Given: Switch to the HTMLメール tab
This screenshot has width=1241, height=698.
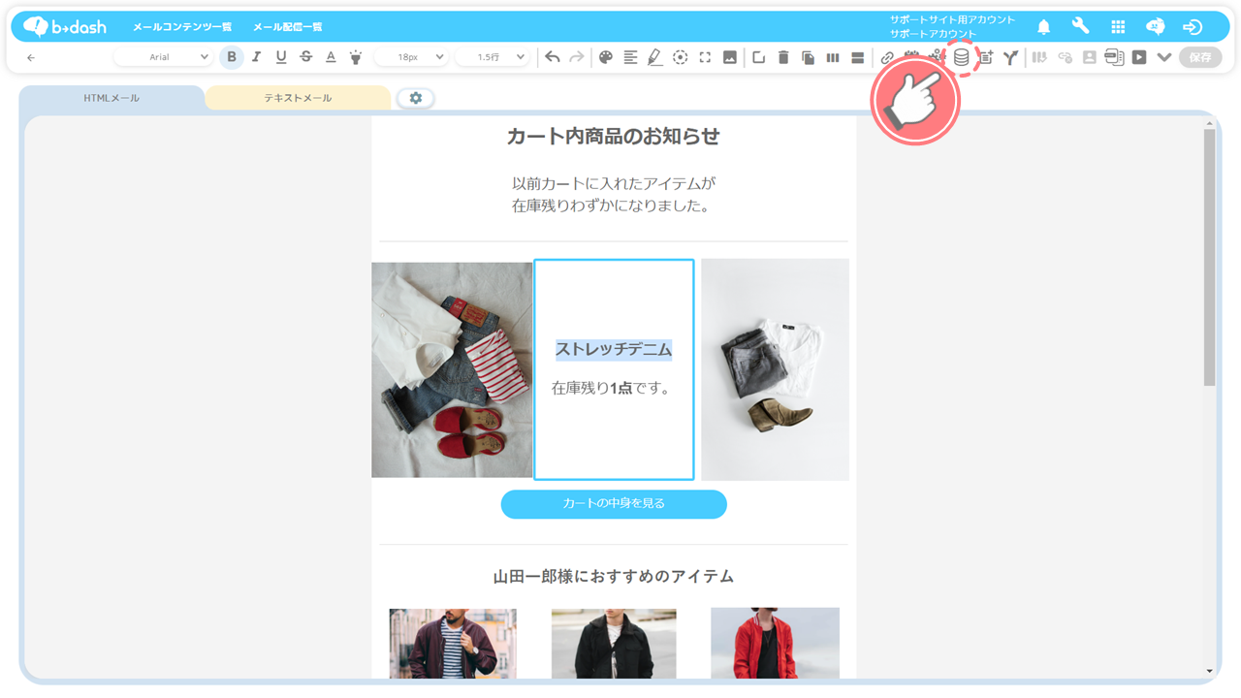Looking at the screenshot, I should [111, 98].
